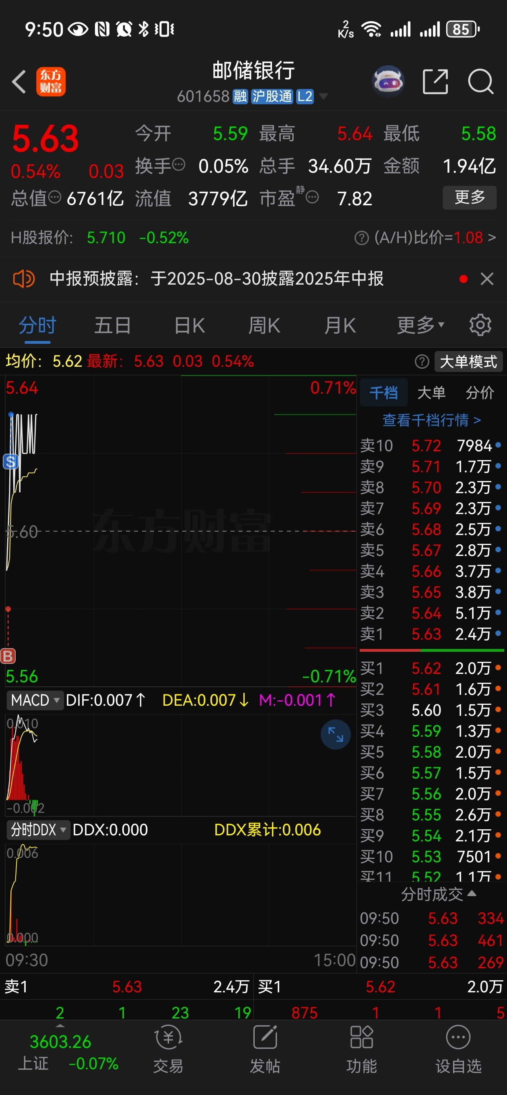The image size is (507, 1095).
Task: Tap the 融 margin badge
Action: [x=240, y=97]
